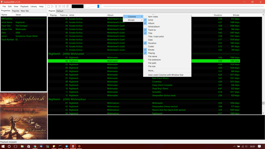Uncheck the Artist column
The image size is (265, 149).
tap(151, 20)
